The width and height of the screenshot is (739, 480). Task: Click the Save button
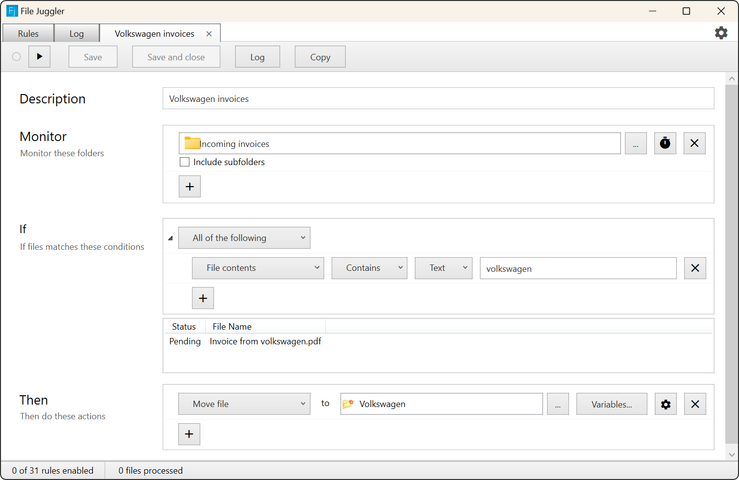coord(93,57)
